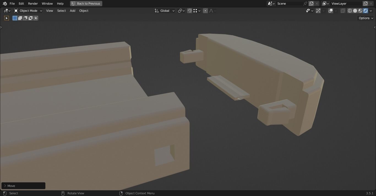The width and height of the screenshot is (376, 196).
Task: Click the Rotate View hint in status bar
Action: (76, 193)
